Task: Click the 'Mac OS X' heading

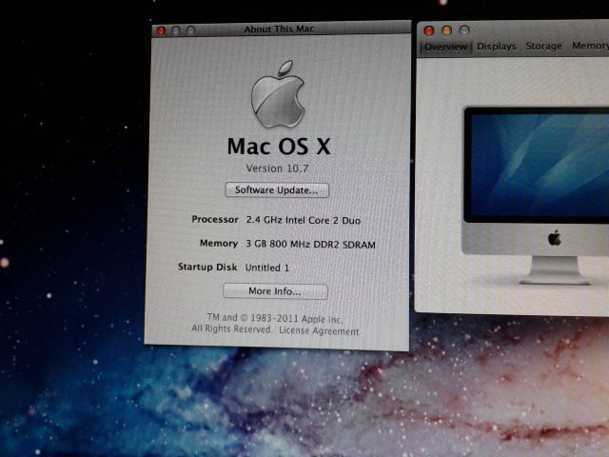Action: [x=279, y=147]
